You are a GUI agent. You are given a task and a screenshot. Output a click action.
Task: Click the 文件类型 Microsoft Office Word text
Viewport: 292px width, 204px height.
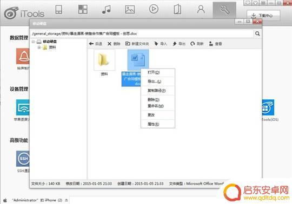coord(196,183)
